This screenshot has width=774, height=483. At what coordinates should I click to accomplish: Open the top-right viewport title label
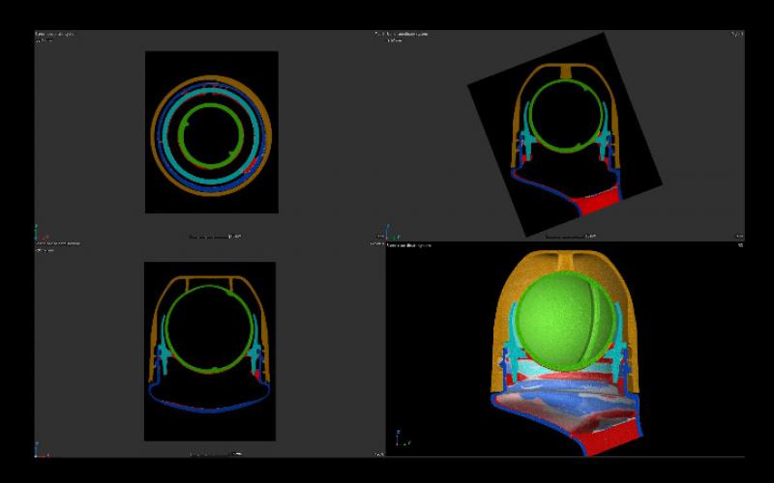408,35
